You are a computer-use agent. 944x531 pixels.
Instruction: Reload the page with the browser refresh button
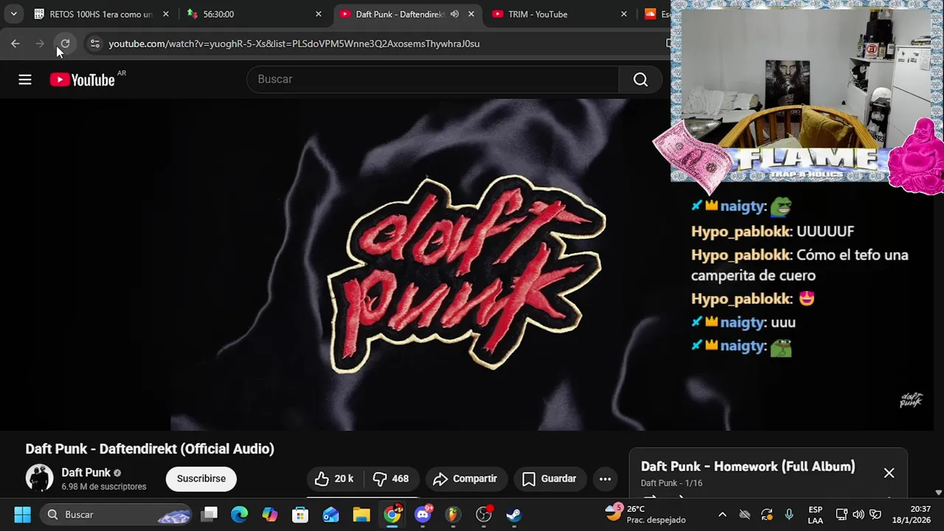(x=65, y=44)
